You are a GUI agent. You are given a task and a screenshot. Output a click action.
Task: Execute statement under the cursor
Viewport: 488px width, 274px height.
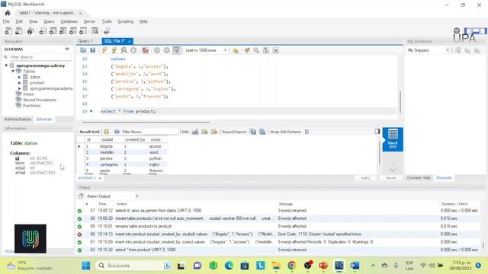(114, 50)
